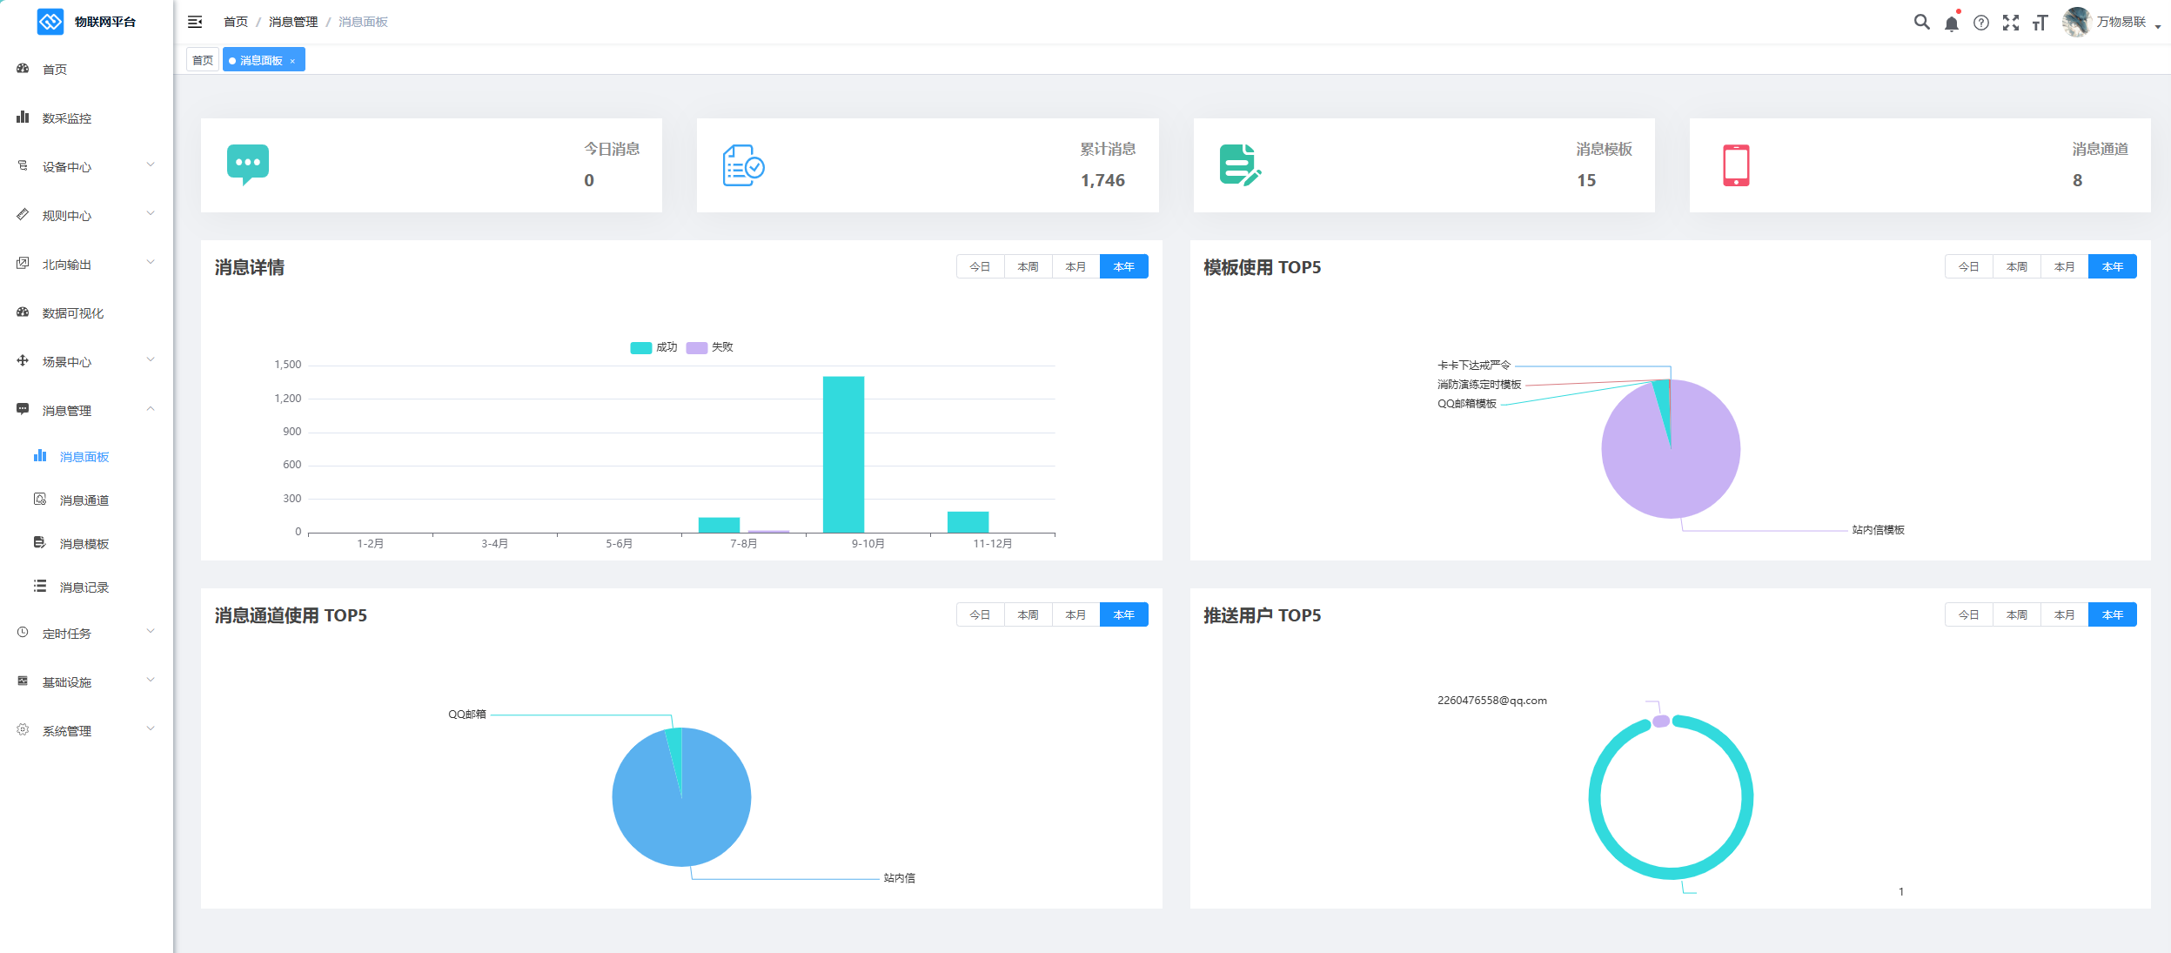Open 消息记录 in the sidebar

(84, 587)
